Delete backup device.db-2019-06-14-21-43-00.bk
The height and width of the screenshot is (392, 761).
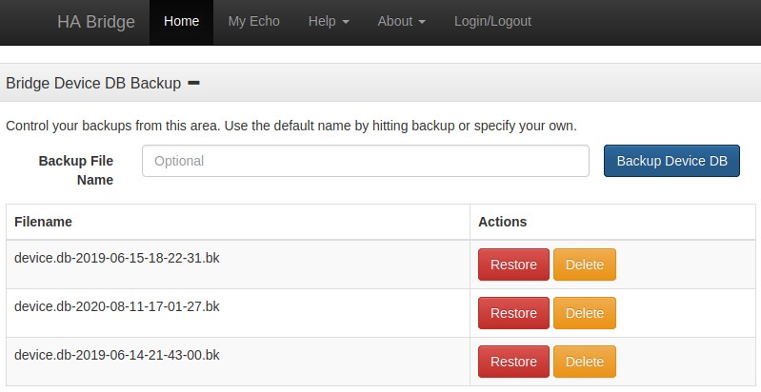pyautogui.click(x=584, y=362)
